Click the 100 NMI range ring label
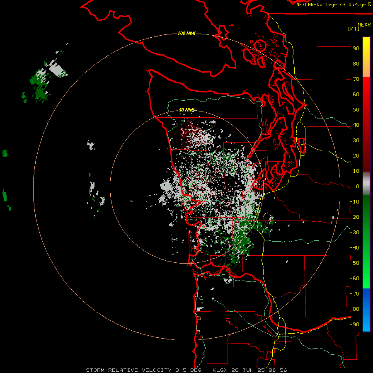 coord(186,33)
